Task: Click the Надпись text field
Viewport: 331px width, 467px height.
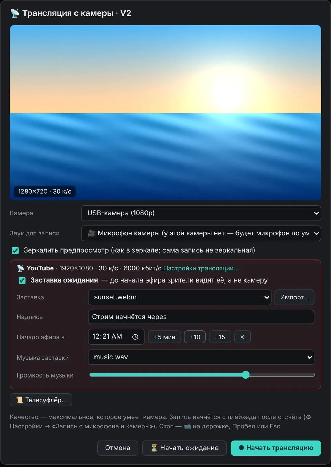Action: pyautogui.click(x=201, y=317)
